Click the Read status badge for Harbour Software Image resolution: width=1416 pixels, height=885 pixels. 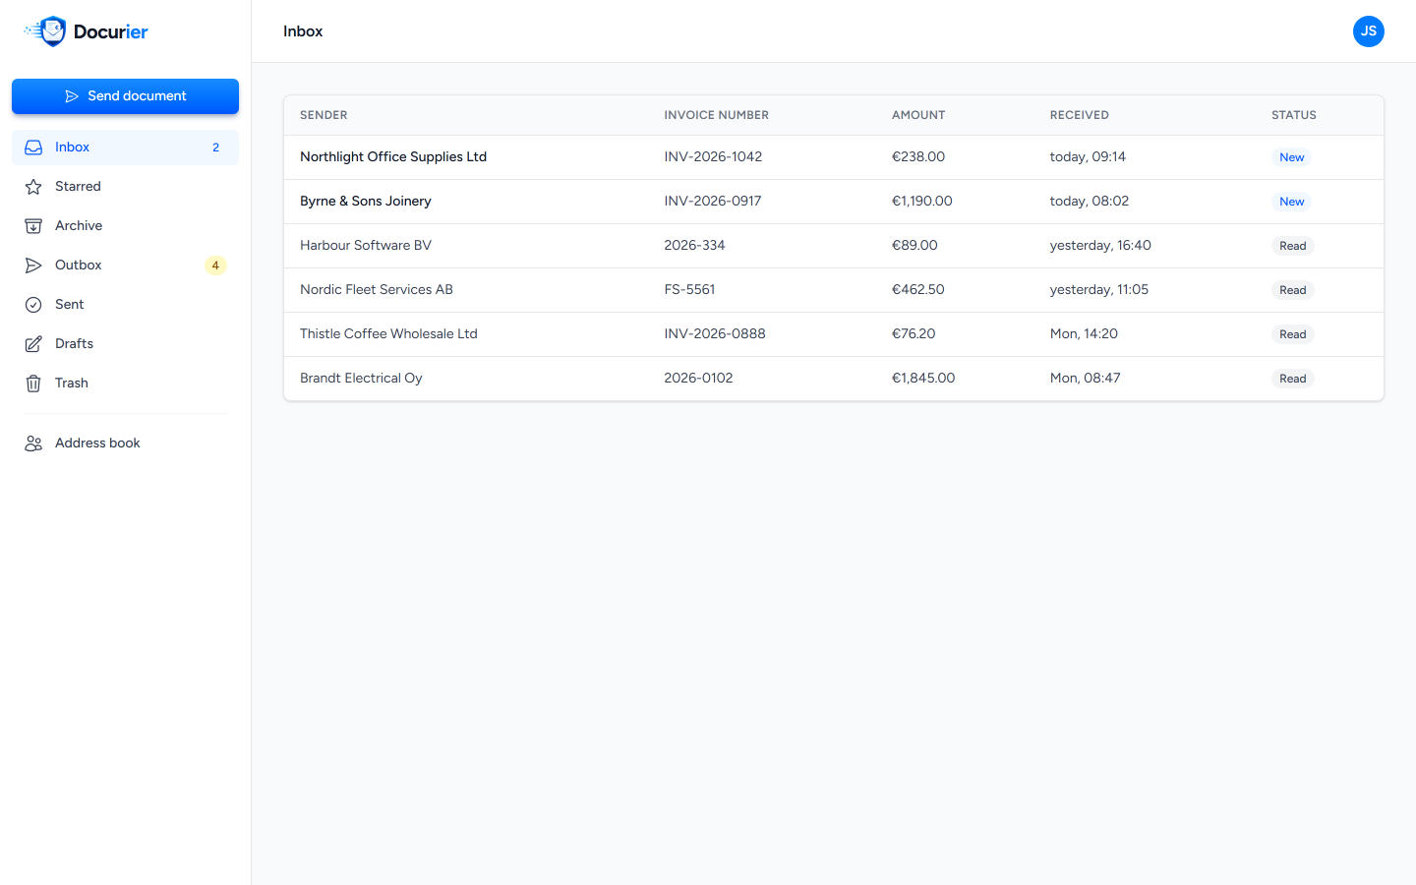click(x=1292, y=246)
